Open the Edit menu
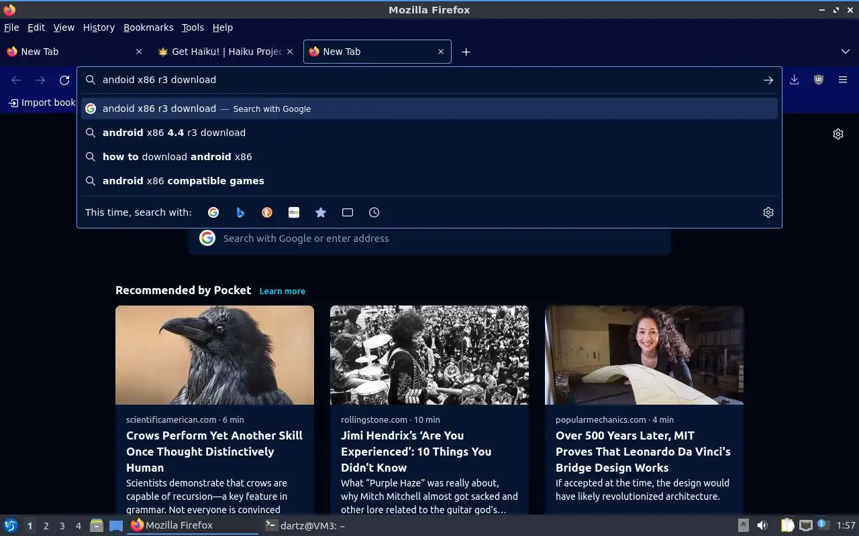Viewport: 859px width, 536px height. click(36, 27)
